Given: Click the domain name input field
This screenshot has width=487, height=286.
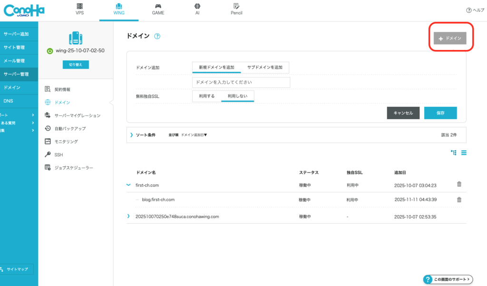Looking at the screenshot, I should tap(240, 82).
